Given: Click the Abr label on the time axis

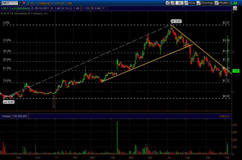Looking at the screenshot, I should pos(113,157).
